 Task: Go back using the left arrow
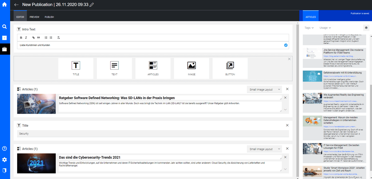pyautogui.click(x=16, y=5)
